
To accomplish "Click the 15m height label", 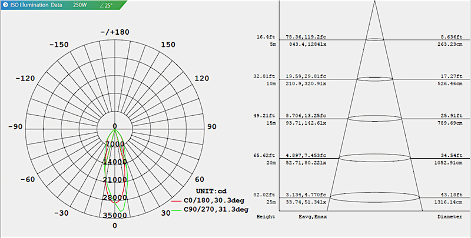I will click(x=271, y=123).
